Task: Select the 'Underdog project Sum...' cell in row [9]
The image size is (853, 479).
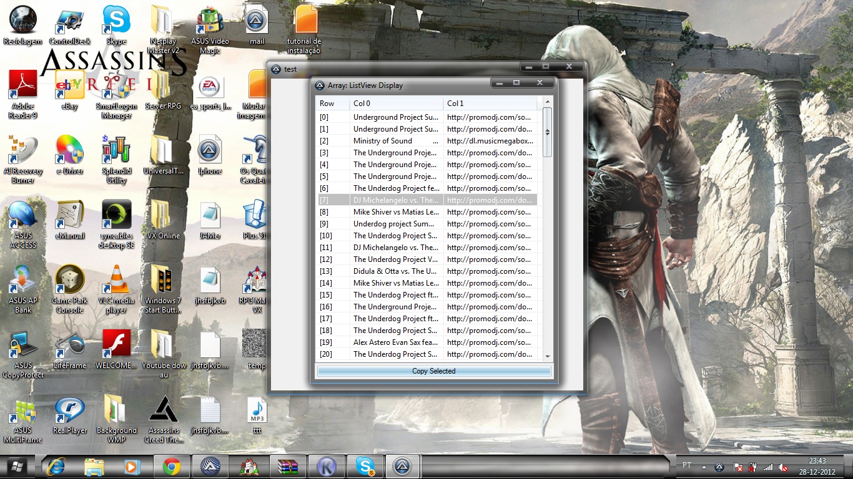Action: click(x=396, y=224)
